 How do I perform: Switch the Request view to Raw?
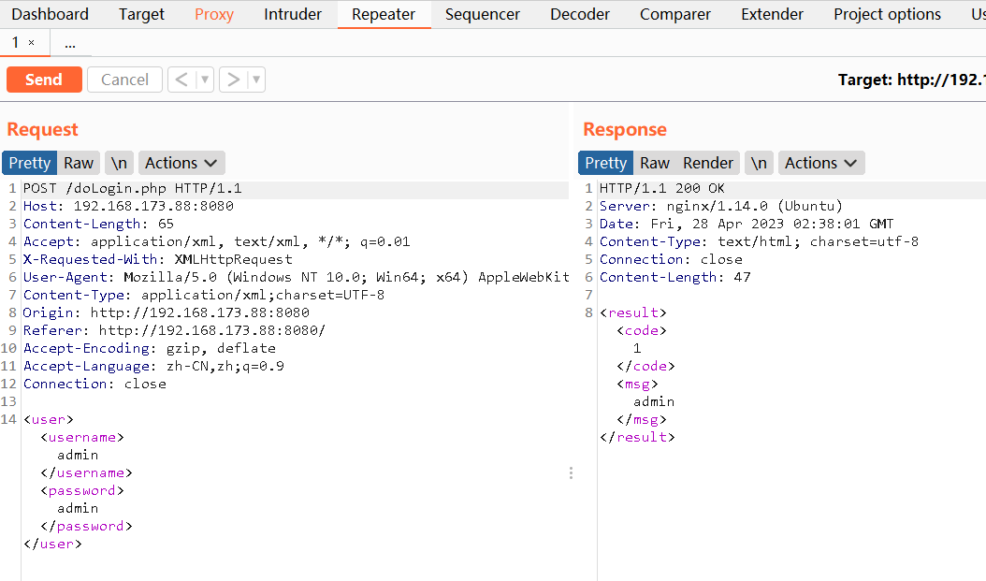pos(79,163)
